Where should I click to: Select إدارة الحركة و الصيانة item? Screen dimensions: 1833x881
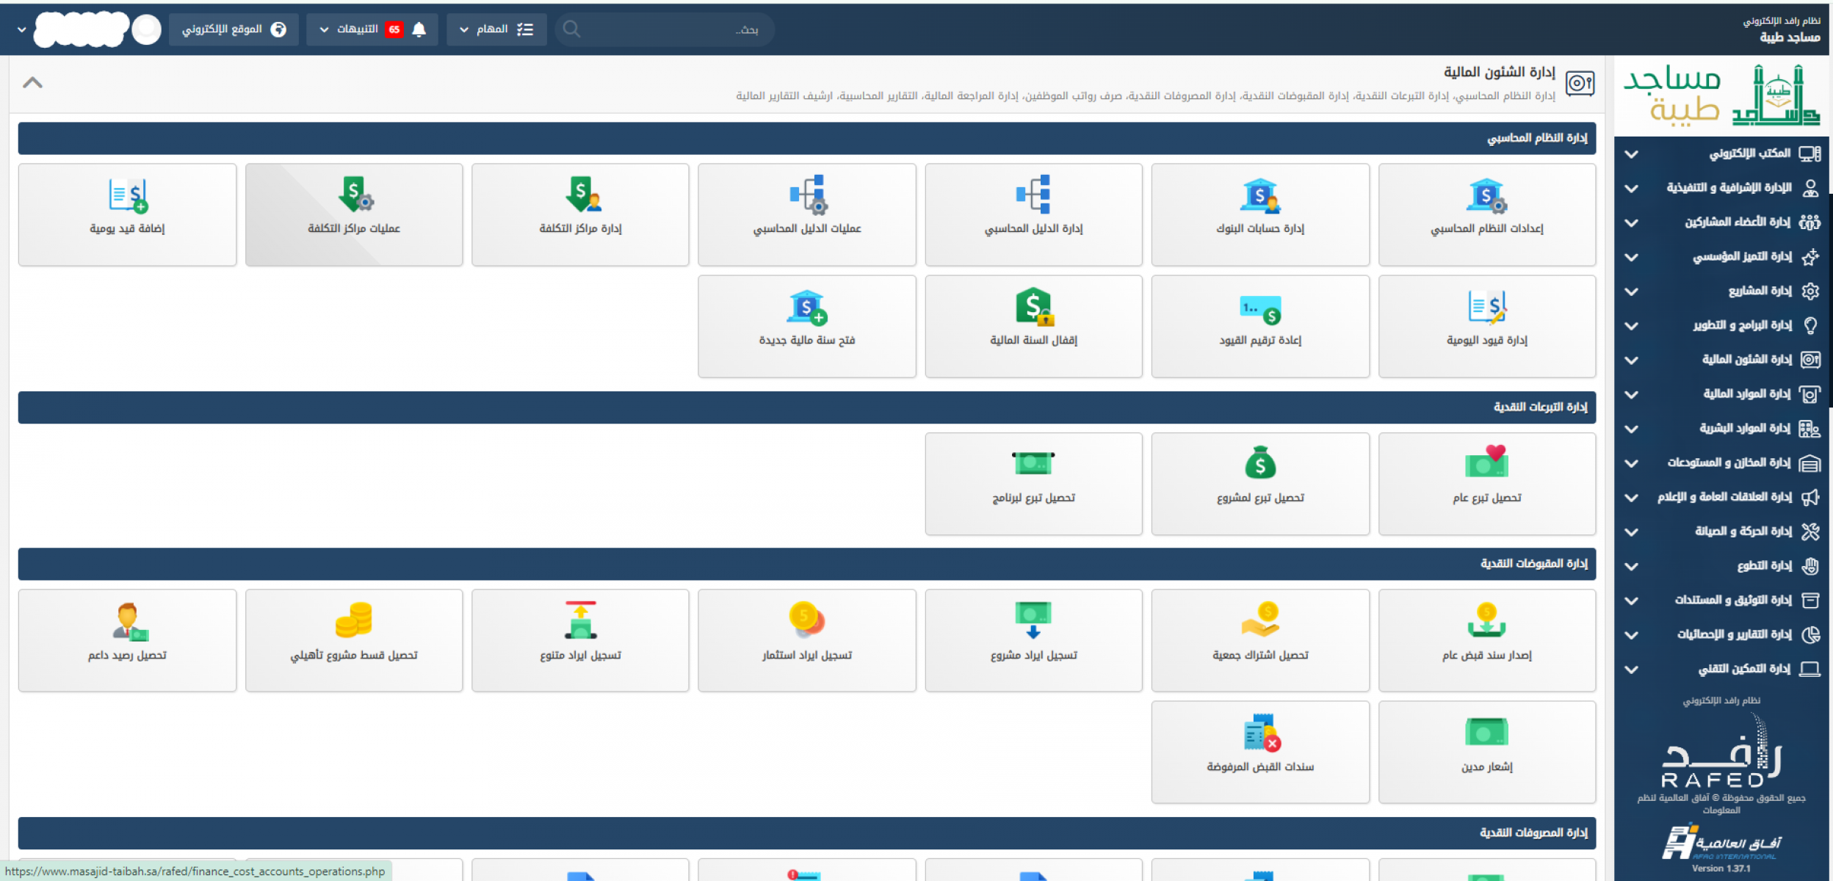pos(1721,532)
